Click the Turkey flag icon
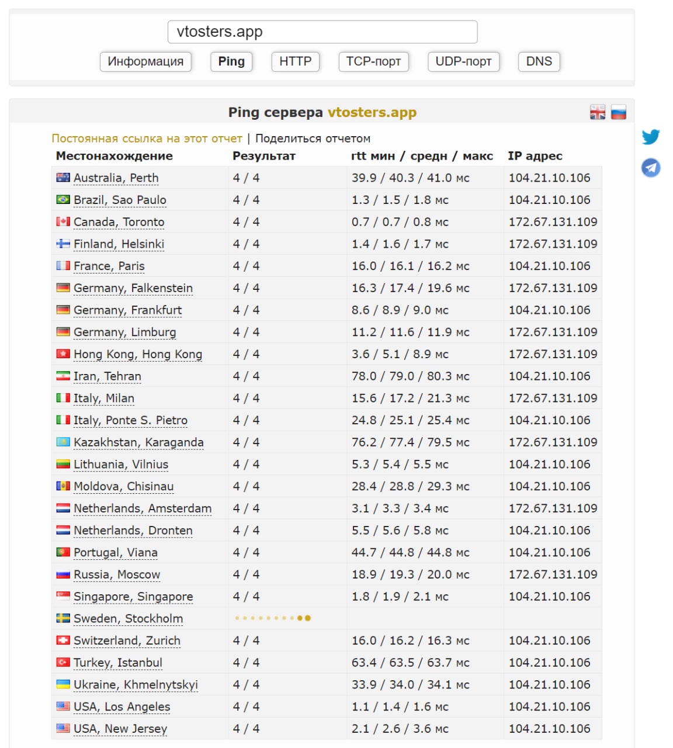 (63, 663)
